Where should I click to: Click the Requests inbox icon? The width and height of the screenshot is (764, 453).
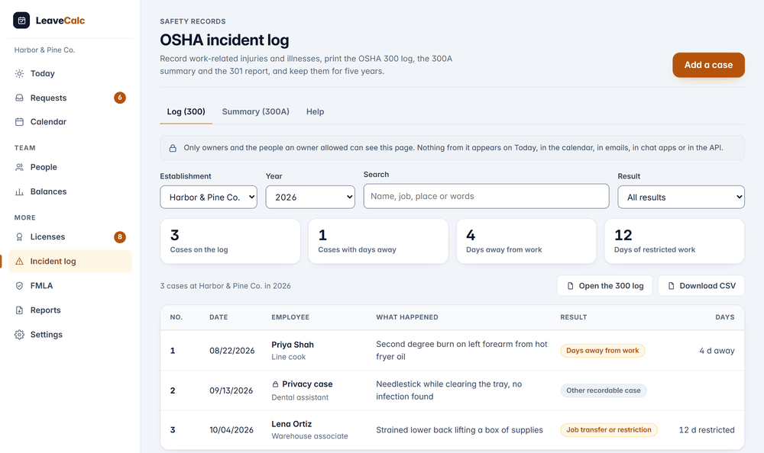[20, 98]
